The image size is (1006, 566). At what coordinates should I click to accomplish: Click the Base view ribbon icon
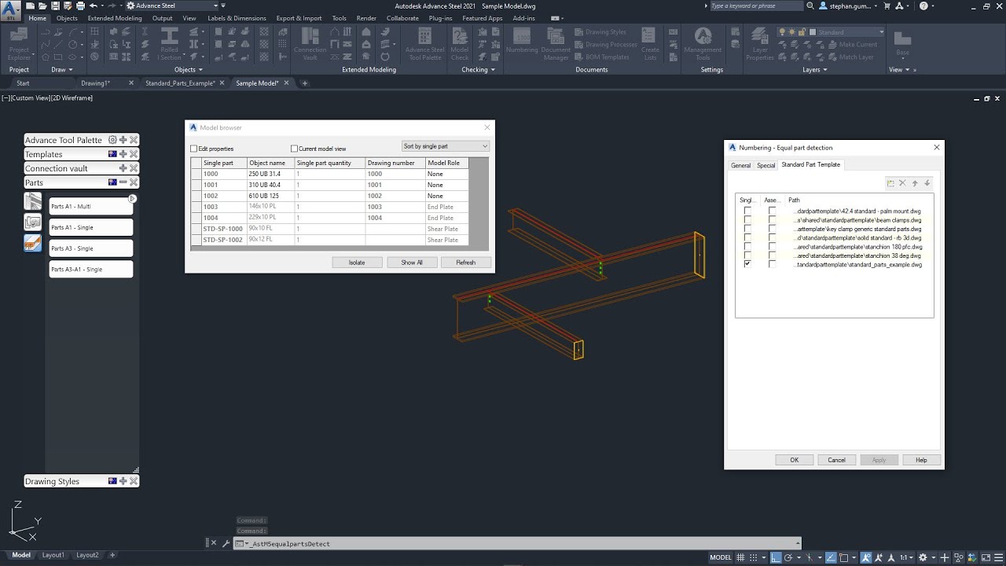click(902, 43)
